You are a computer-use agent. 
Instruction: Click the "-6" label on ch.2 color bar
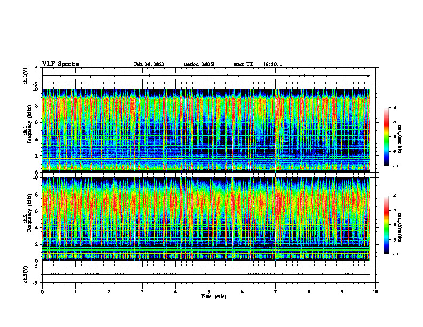[394, 196]
